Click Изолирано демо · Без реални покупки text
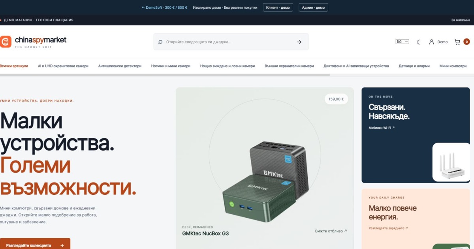The width and height of the screenshot is (474, 249). tap(225, 8)
